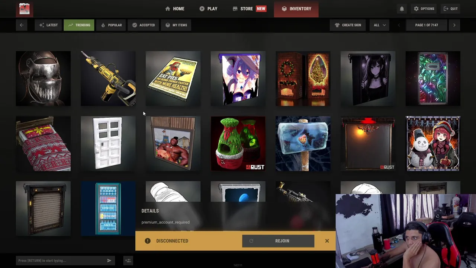Click the NEW badge next to Store
The height and width of the screenshot is (268, 476).
pos(261,9)
